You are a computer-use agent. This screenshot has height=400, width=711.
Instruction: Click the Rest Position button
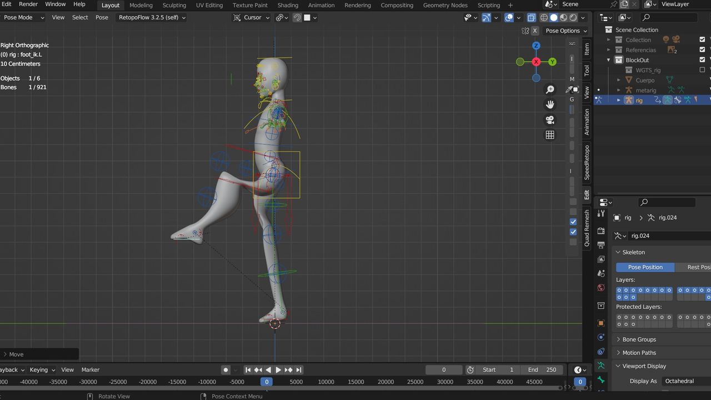(x=699, y=267)
